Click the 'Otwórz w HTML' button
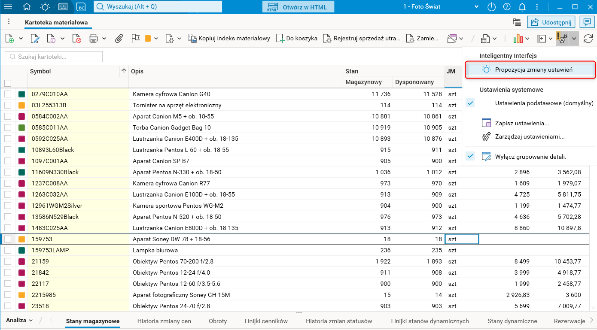Viewport: 597px width, 330px height. 298,7
